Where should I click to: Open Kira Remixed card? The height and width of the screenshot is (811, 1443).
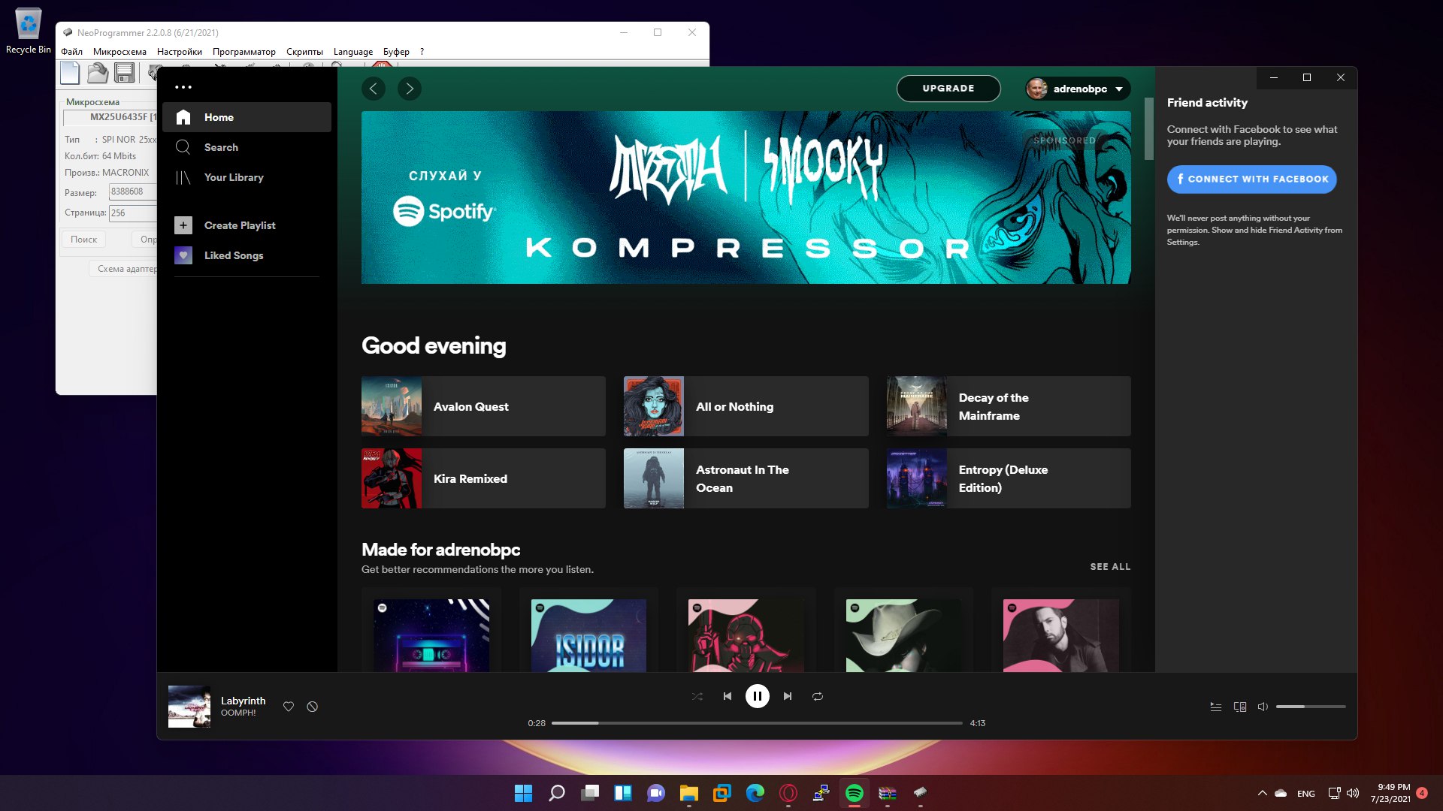483,478
